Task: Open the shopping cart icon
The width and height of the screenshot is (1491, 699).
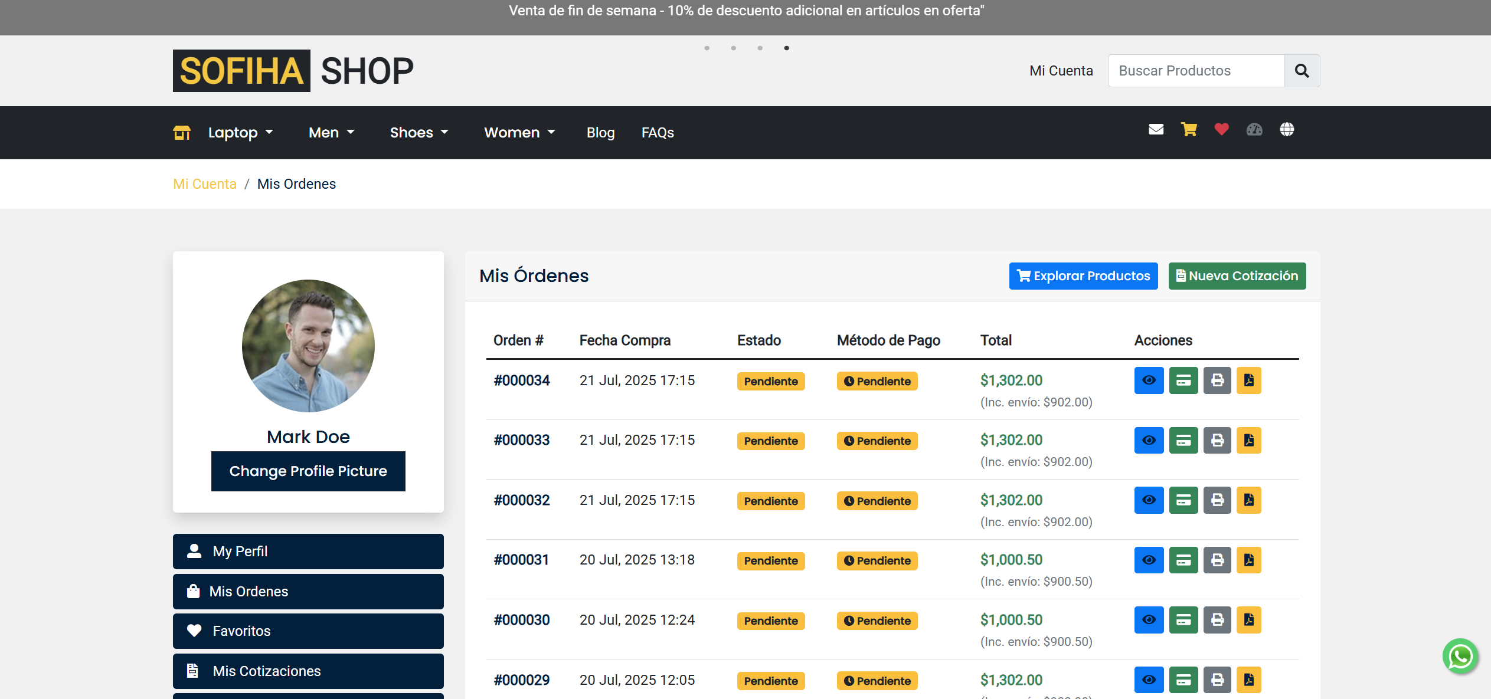Action: (x=1189, y=129)
